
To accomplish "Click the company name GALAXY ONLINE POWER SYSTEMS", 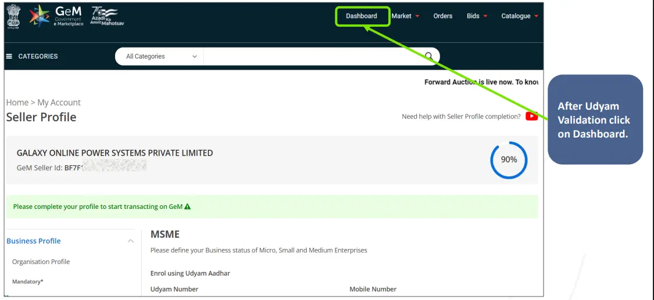I will (x=115, y=153).
